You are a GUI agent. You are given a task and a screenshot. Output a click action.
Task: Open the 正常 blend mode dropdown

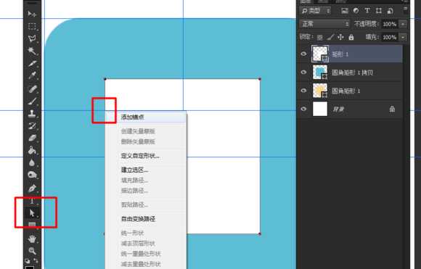click(324, 24)
